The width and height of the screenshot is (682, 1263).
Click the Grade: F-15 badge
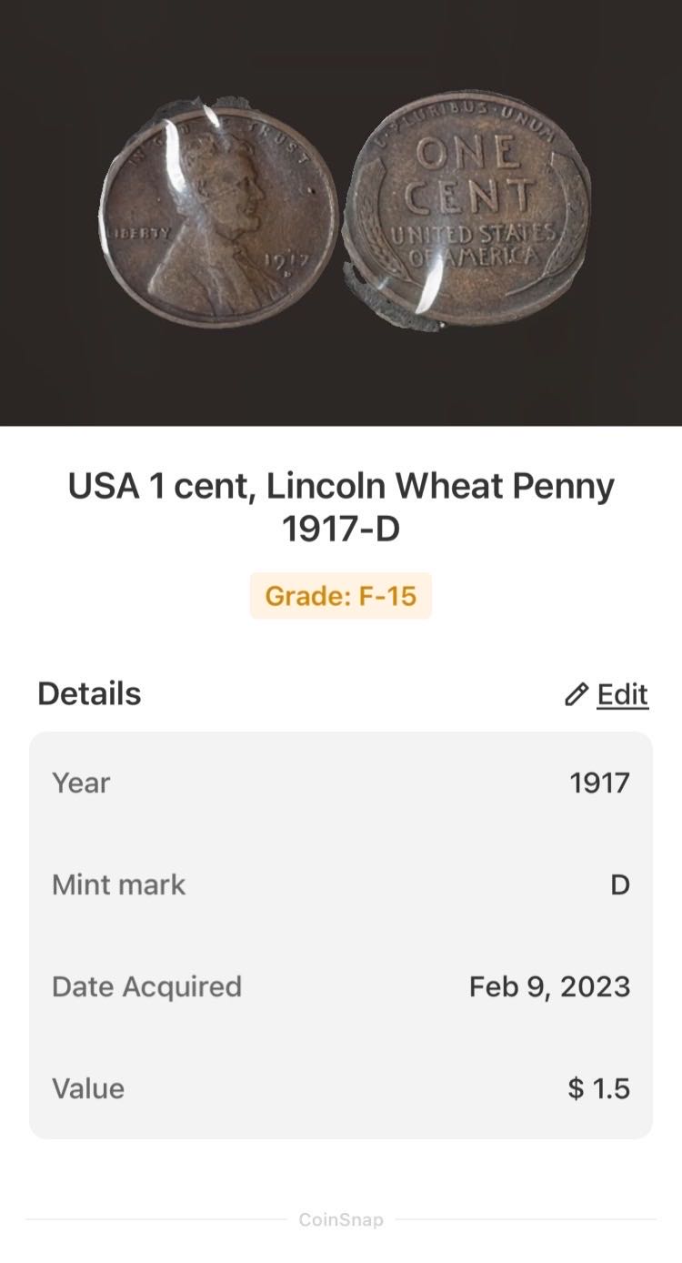[341, 596]
